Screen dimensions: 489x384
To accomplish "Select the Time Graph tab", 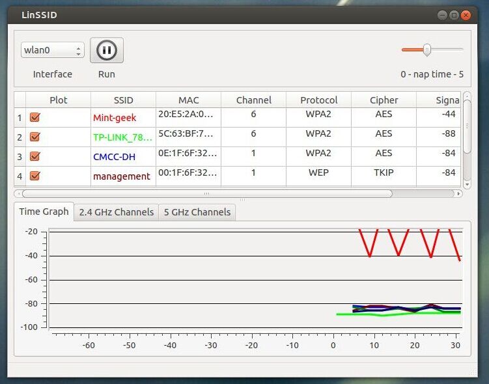I will click(x=44, y=212).
